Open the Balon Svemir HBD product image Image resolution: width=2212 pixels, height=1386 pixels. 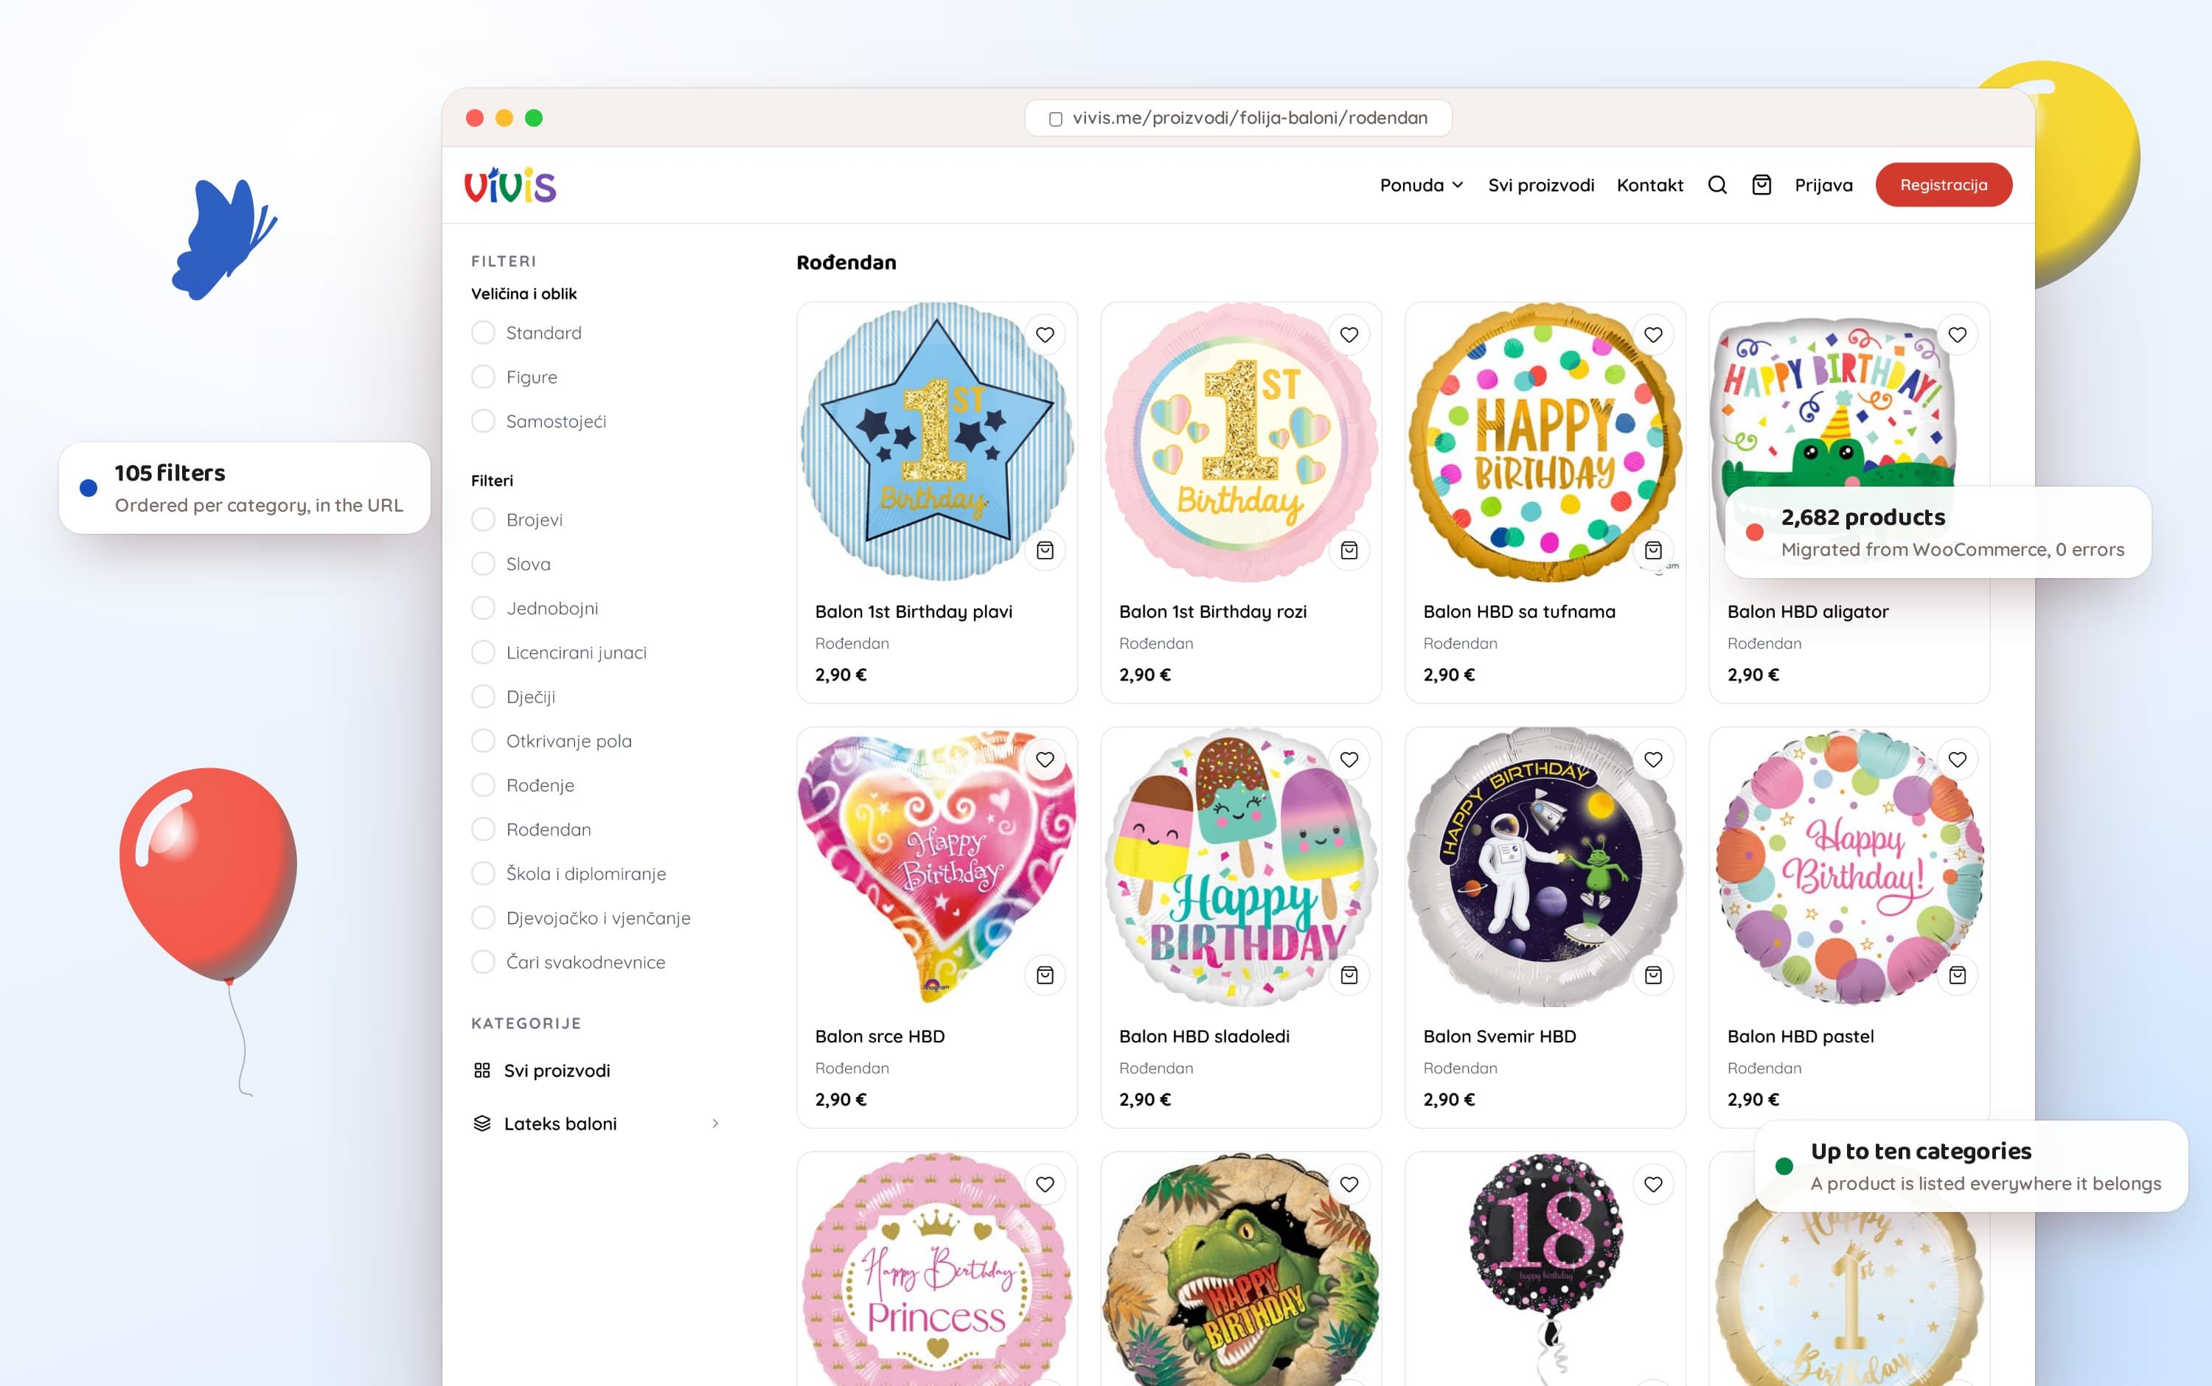click(x=1545, y=866)
